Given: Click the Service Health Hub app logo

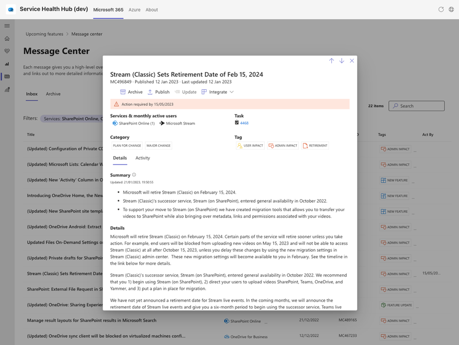Looking at the screenshot, I should coord(11,9).
